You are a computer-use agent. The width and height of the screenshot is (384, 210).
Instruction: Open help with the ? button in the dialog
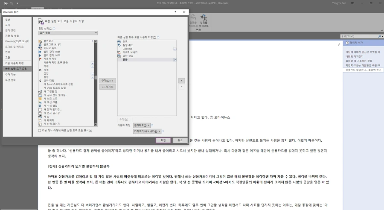coord(175,12)
